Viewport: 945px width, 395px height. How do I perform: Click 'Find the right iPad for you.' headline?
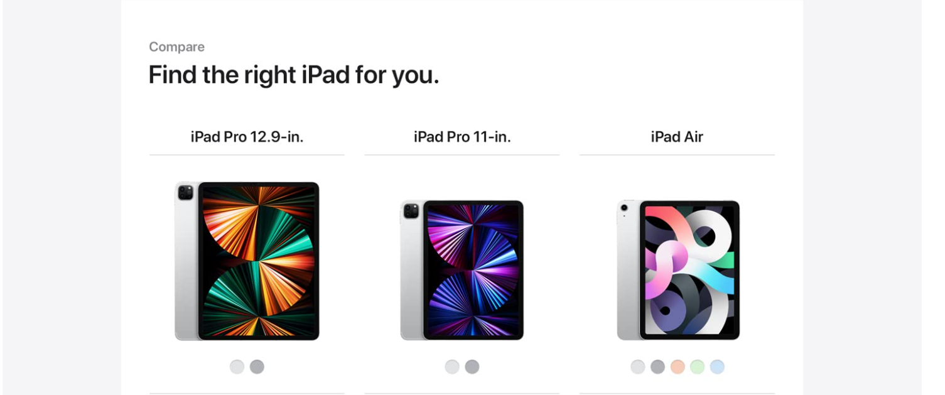[x=294, y=75]
